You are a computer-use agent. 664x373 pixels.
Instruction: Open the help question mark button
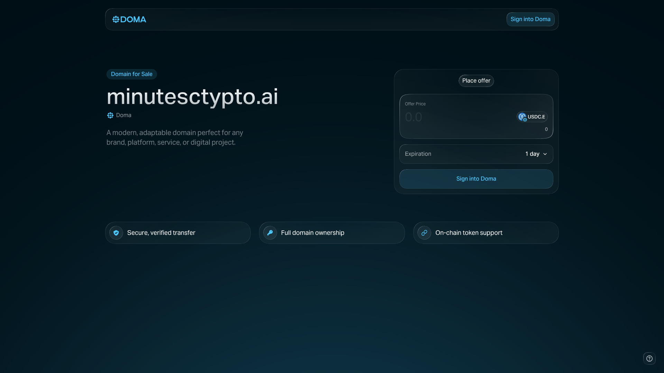point(649,358)
